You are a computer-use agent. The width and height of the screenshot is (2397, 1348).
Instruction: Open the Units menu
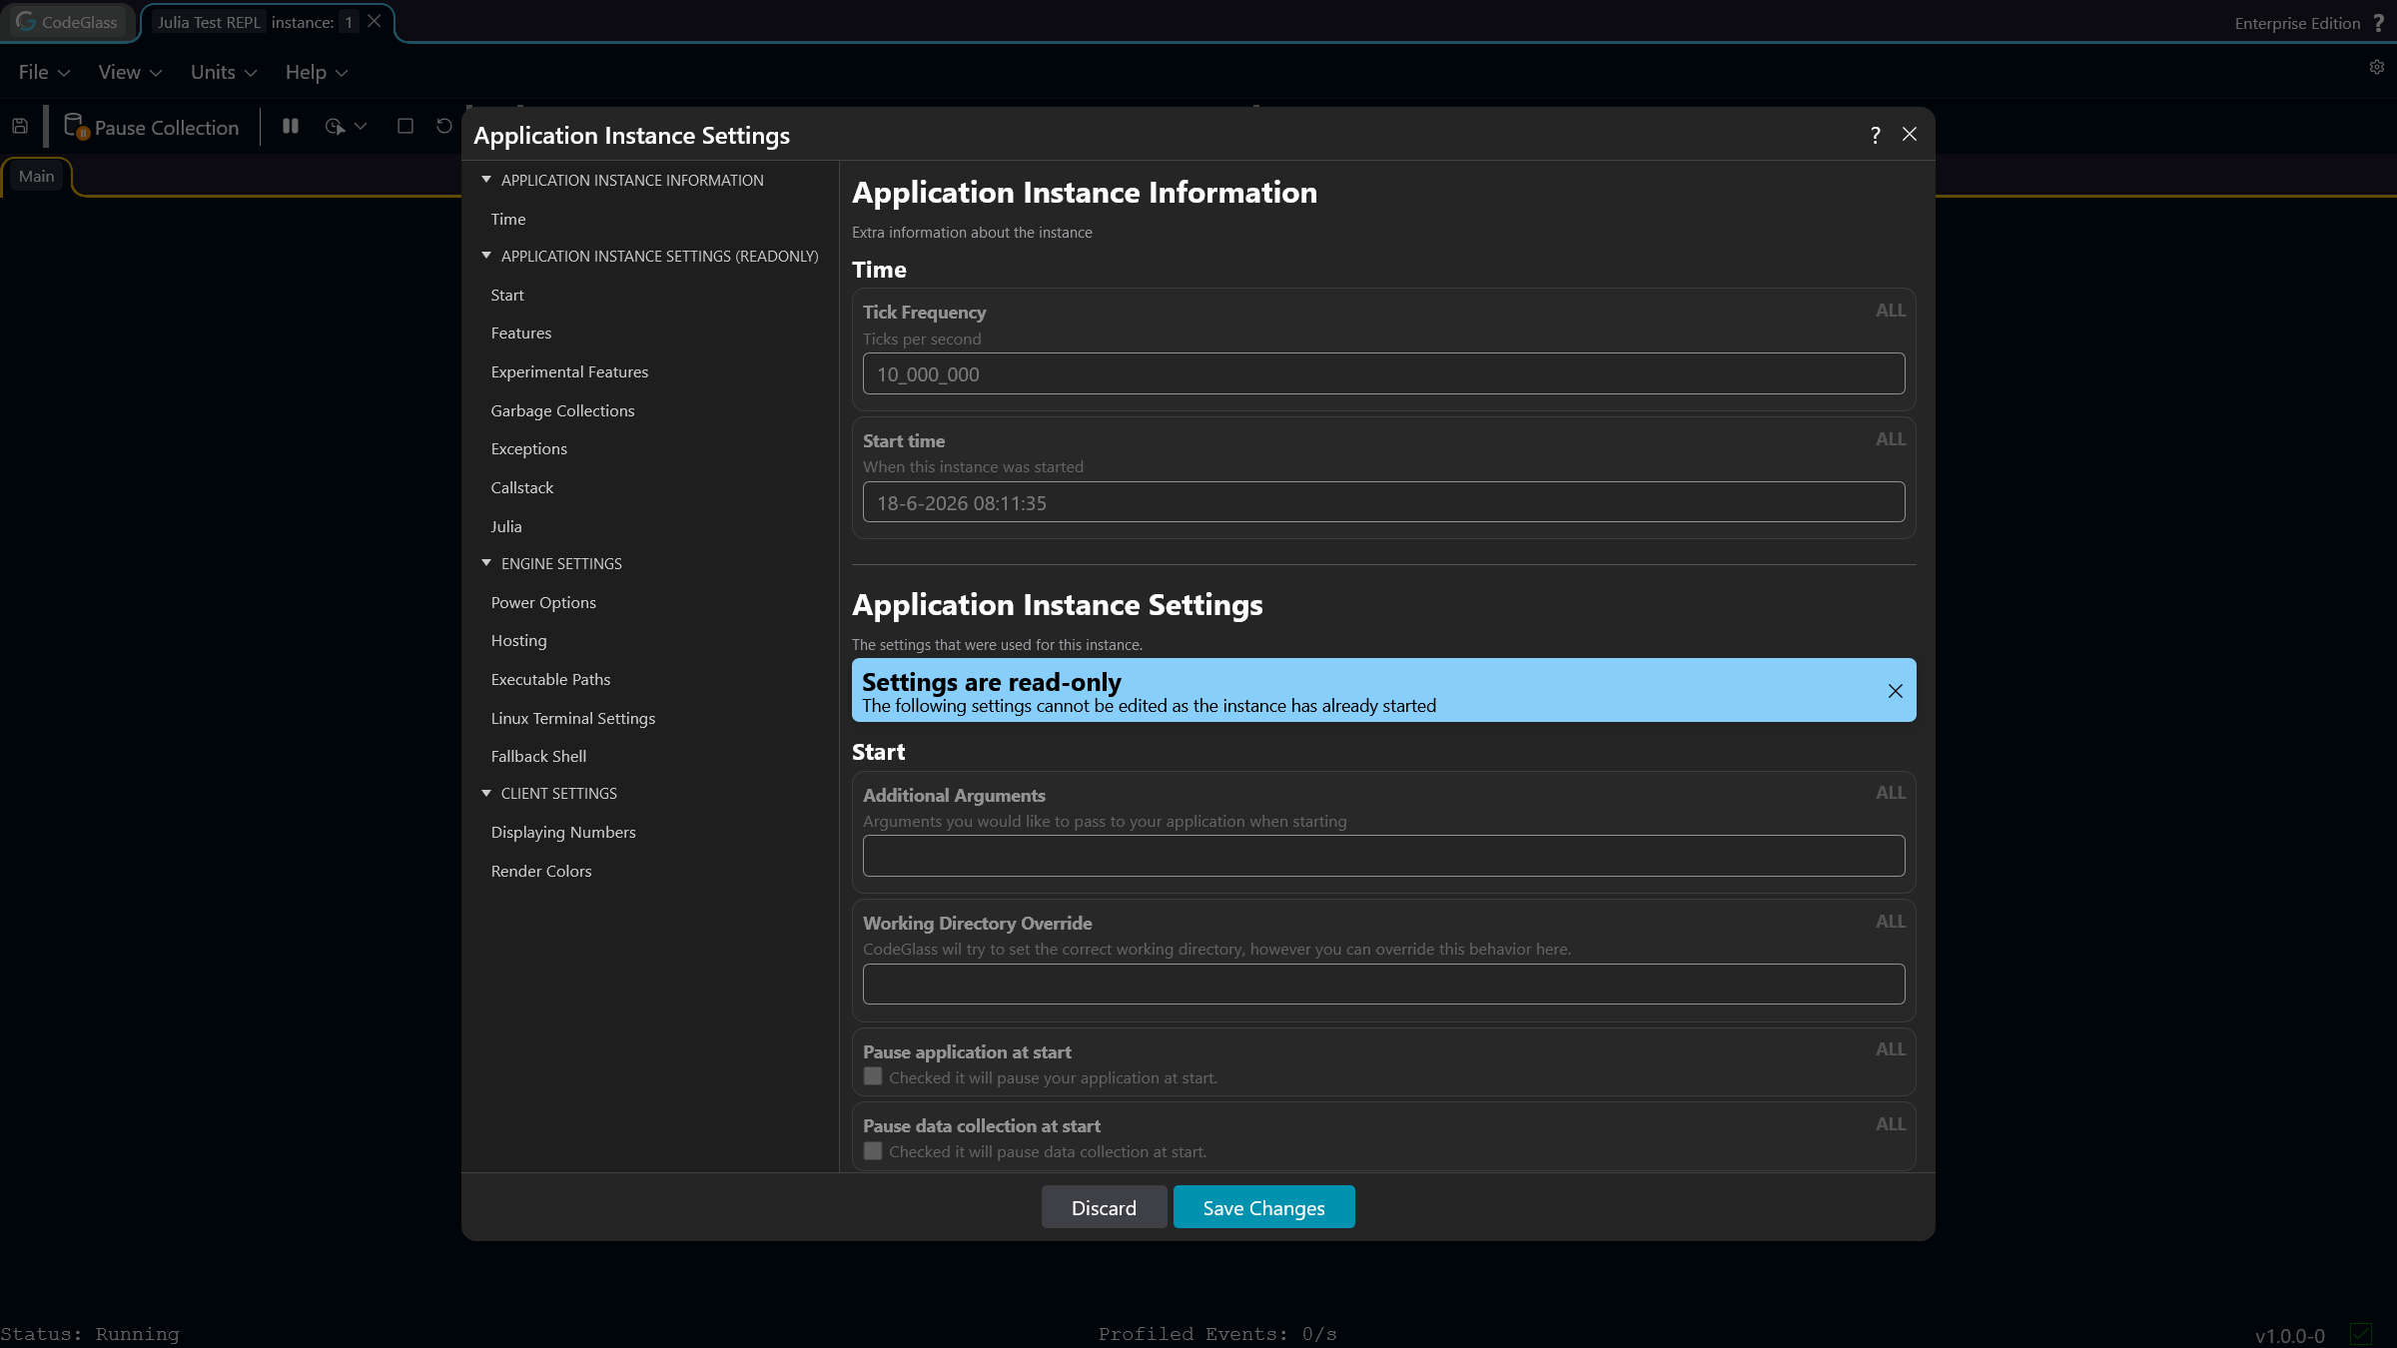(x=224, y=72)
